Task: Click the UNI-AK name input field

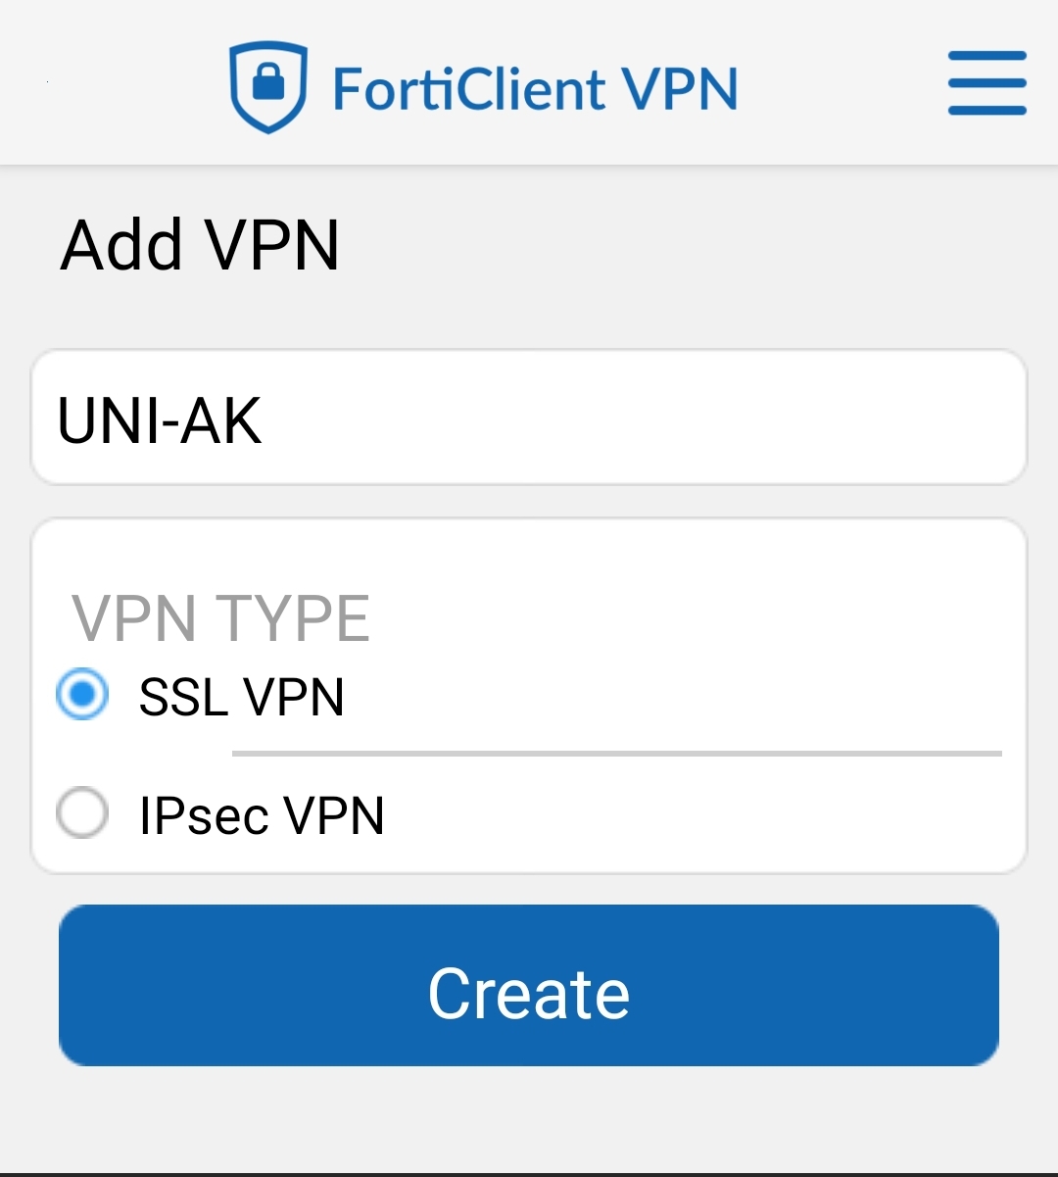Action: [529, 417]
